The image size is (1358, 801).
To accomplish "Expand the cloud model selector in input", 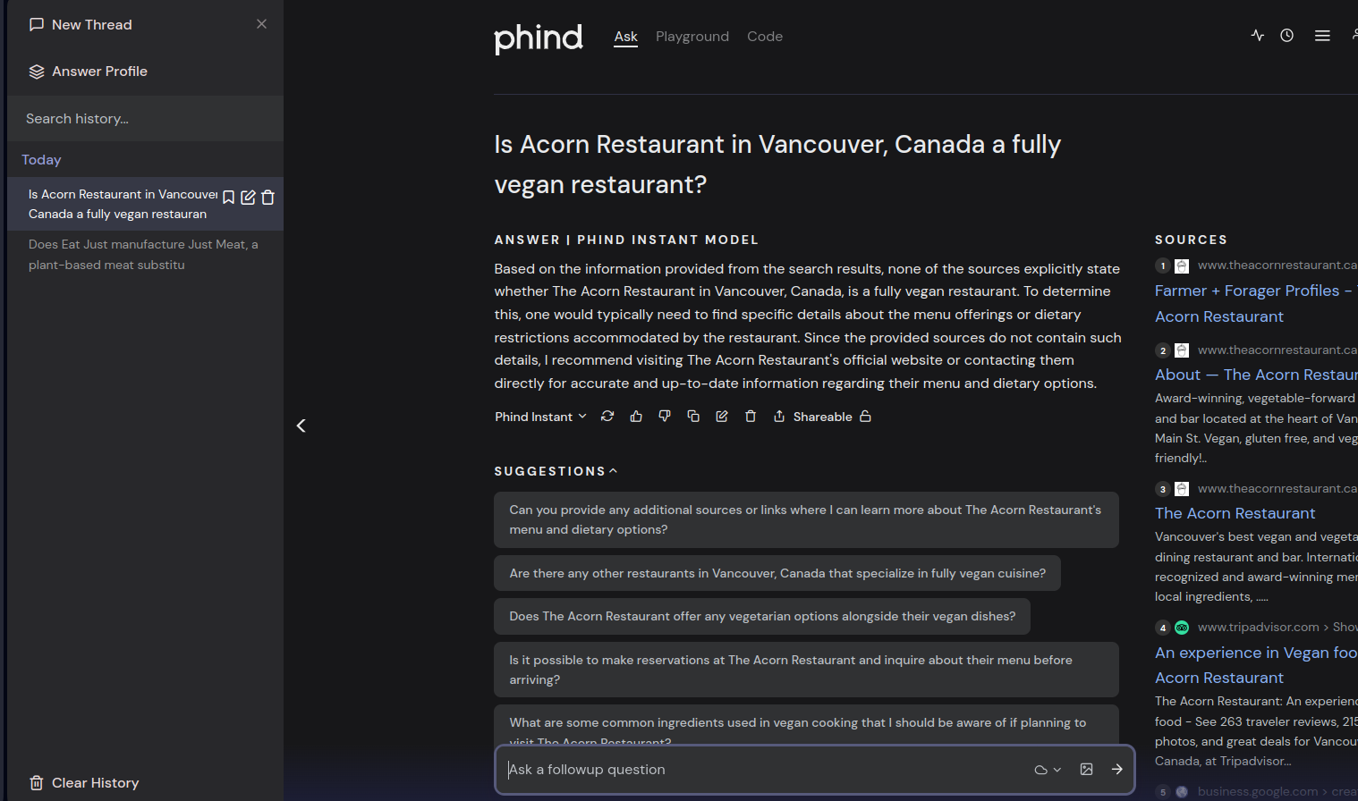I will pyautogui.click(x=1048, y=770).
